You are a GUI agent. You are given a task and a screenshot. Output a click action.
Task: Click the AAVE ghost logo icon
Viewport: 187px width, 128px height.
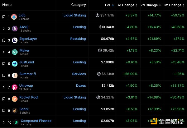pyautogui.click(x=14, y=29)
